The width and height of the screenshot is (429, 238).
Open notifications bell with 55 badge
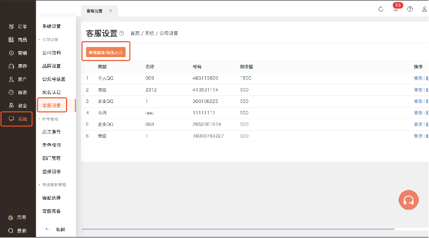click(395, 9)
